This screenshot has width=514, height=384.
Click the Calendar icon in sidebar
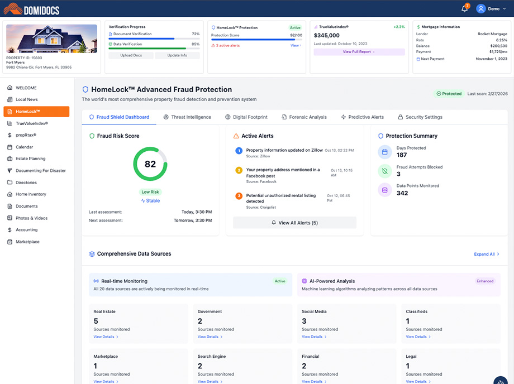point(10,147)
